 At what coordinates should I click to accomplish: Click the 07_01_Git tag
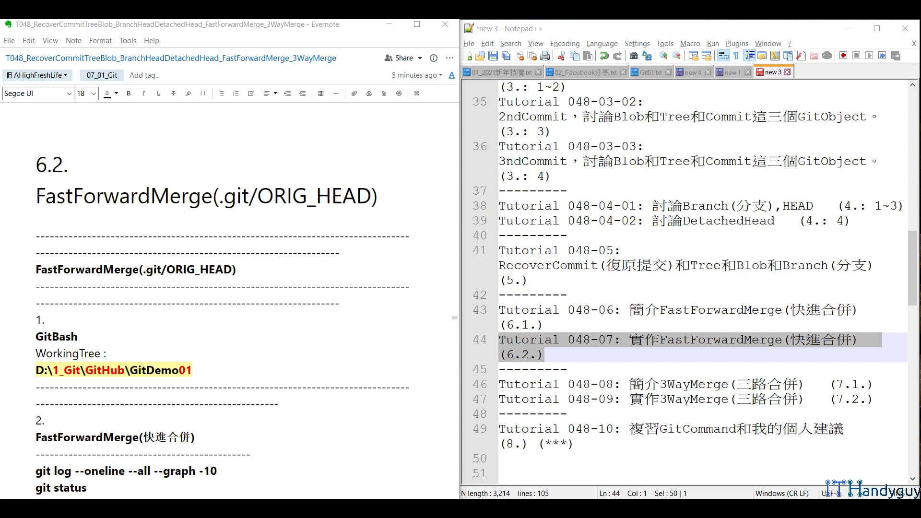tap(102, 75)
